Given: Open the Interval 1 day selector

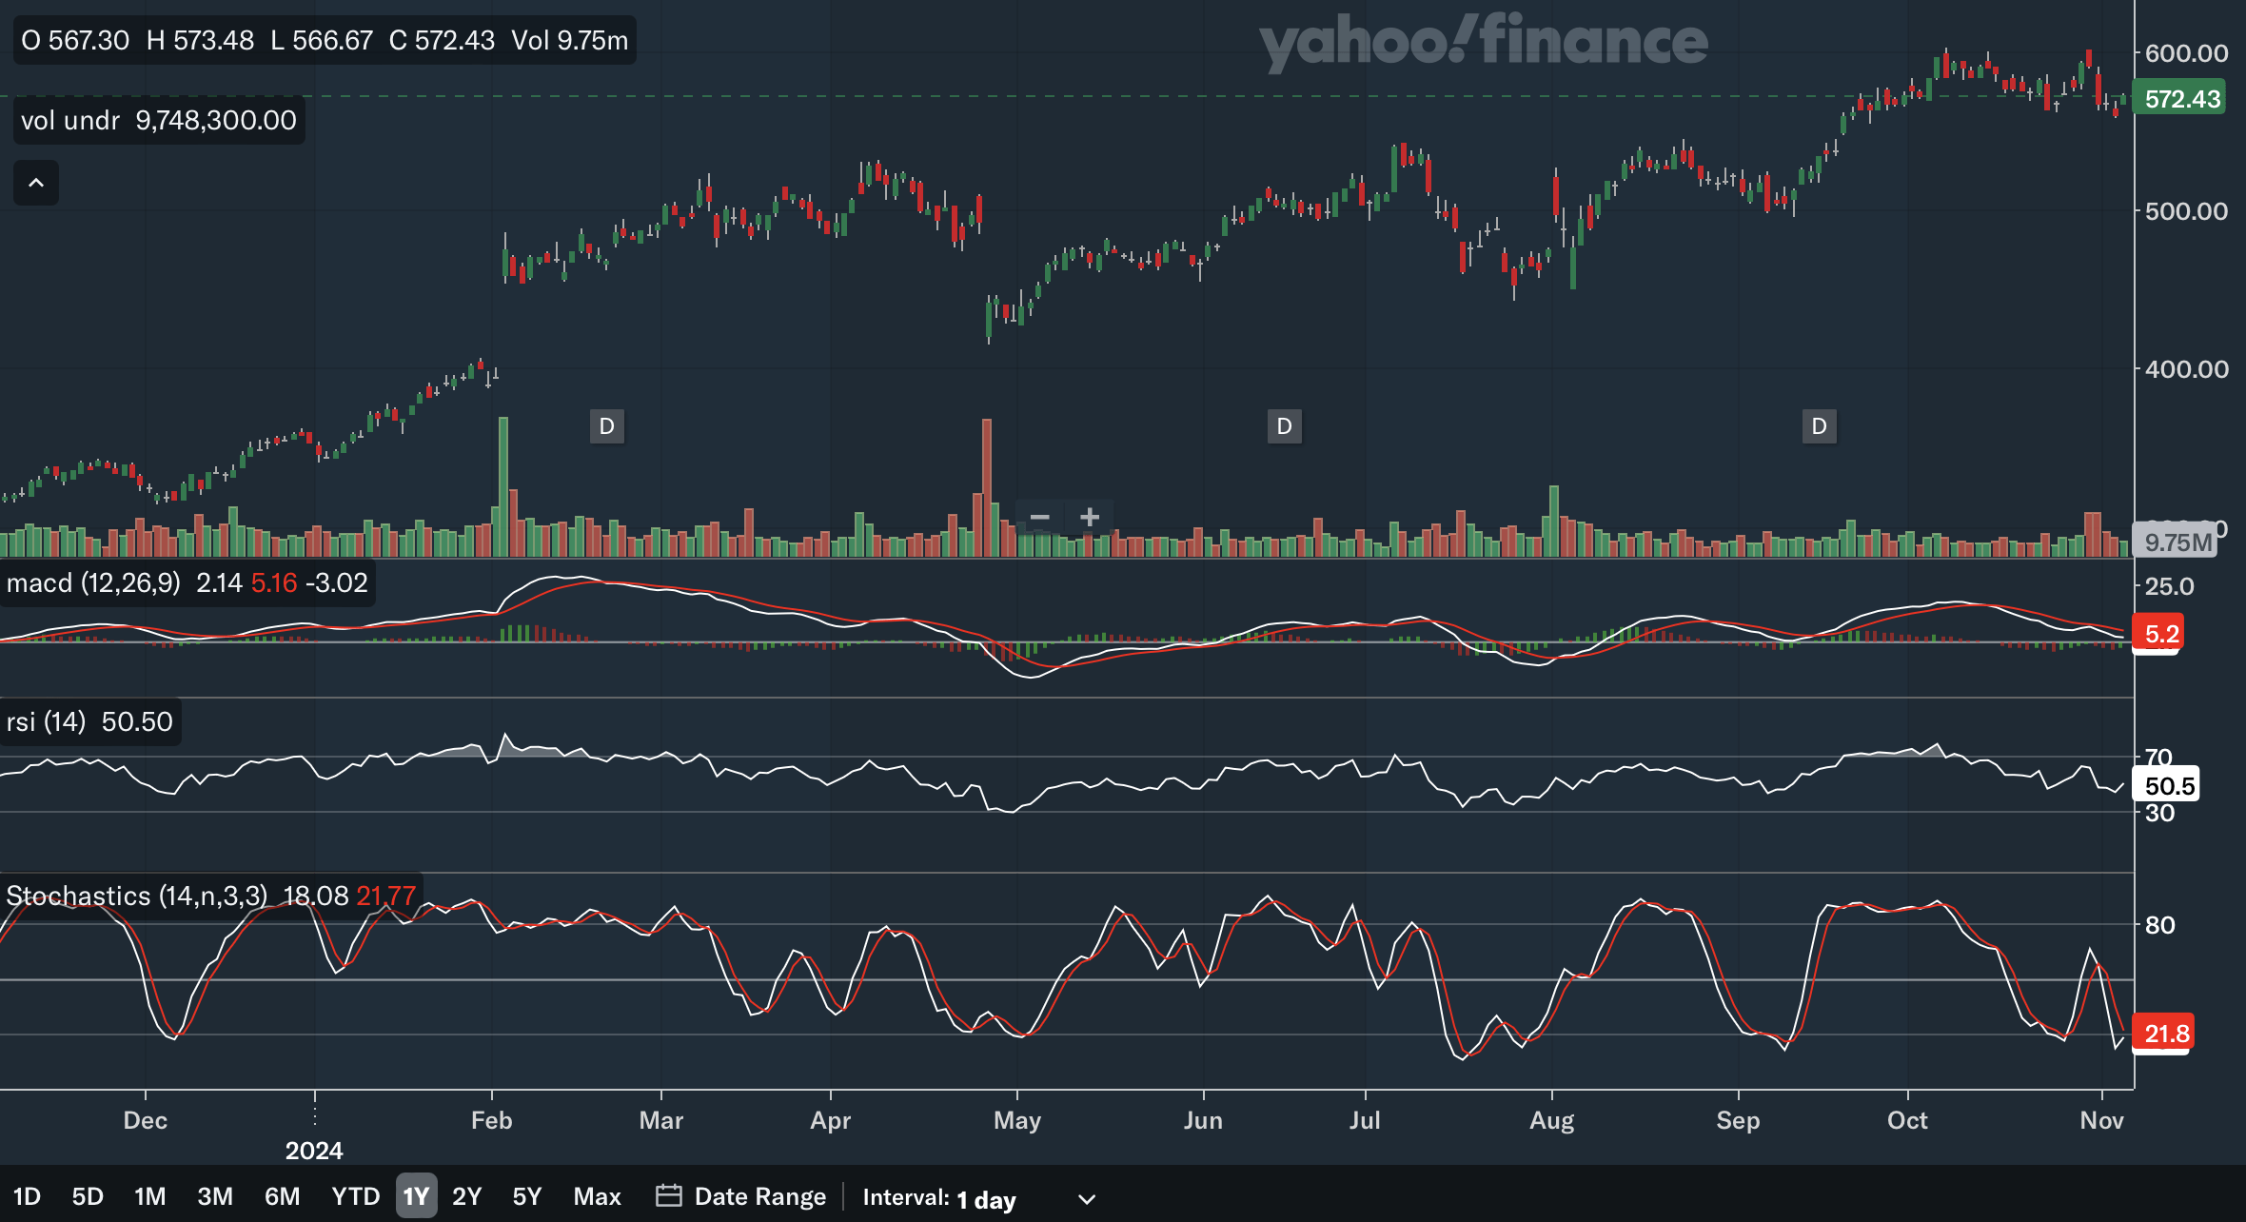Looking at the screenshot, I should click(x=985, y=1198).
